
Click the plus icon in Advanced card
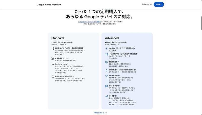(x=106, y=49)
